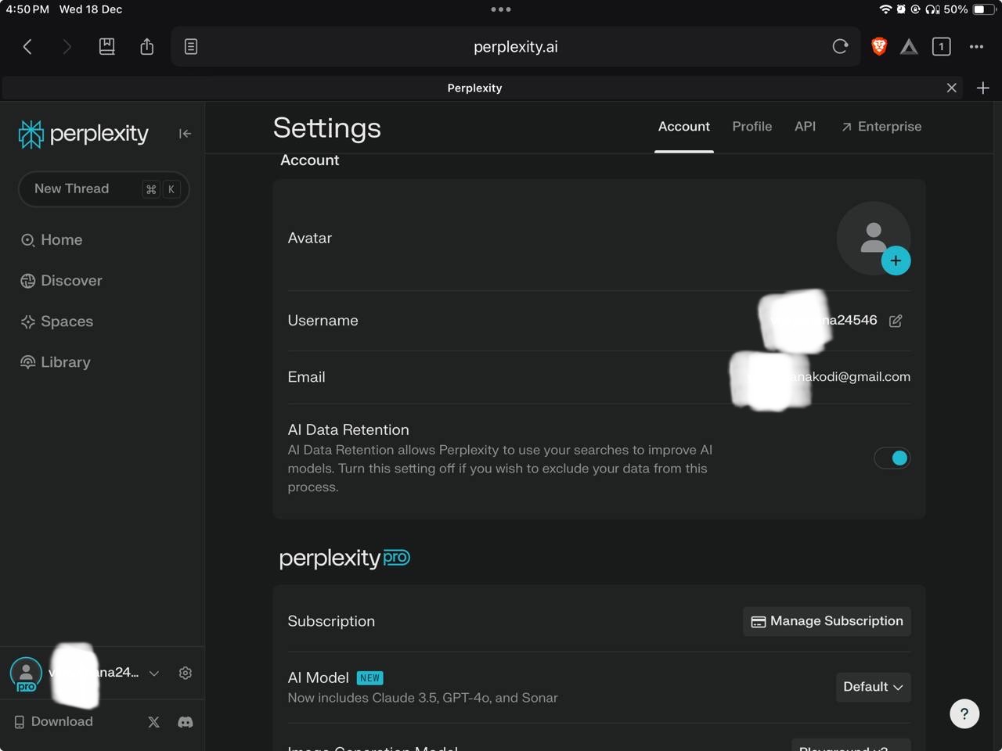The height and width of the screenshot is (751, 1002).
Task: Start a New Thread
Action: [103, 189]
